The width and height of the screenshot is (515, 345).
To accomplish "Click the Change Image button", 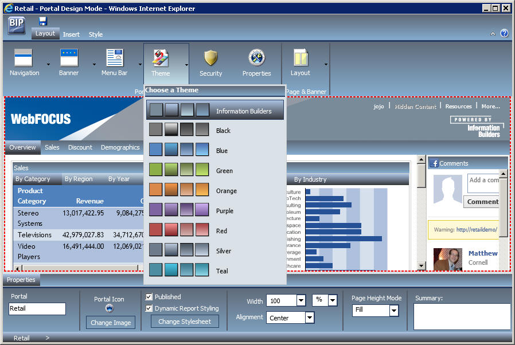I will click(x=111, y=323).
